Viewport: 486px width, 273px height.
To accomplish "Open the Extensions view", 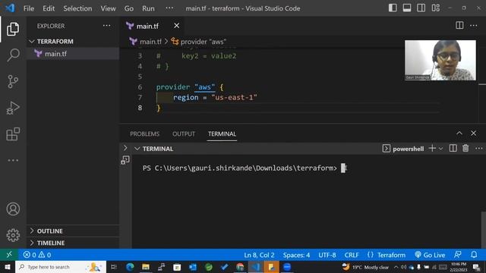I will (x=13, y=134).
